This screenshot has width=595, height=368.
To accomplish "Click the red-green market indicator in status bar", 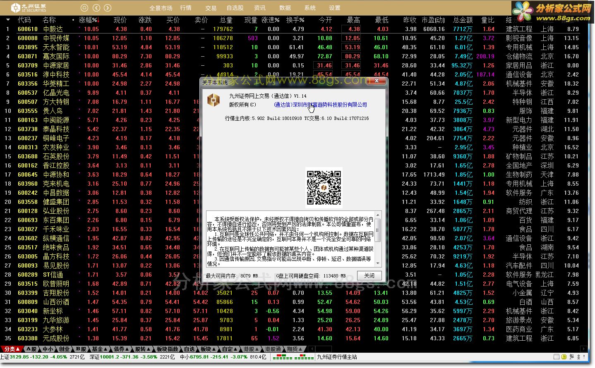I will [x=293, y=357].
